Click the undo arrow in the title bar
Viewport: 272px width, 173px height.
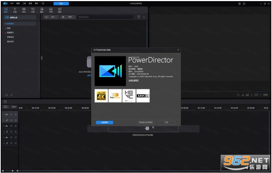(47, 3)
